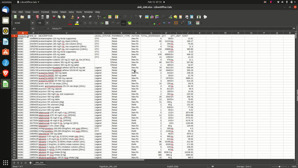The image size is (298, 168).
Task: Add a new sheet with the plus button
Action: pyautogui.click(x=30, y=163)
